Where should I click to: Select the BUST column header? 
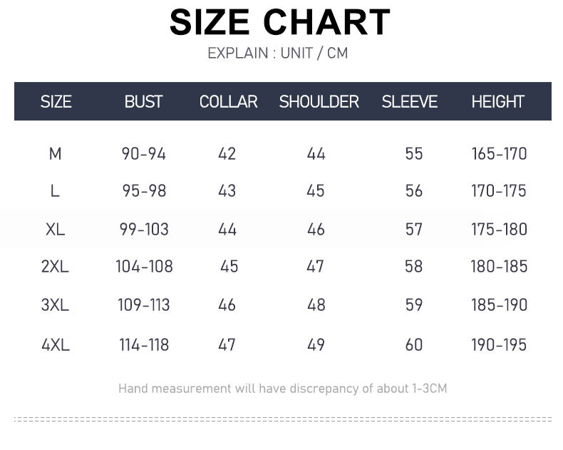point(143,102)
